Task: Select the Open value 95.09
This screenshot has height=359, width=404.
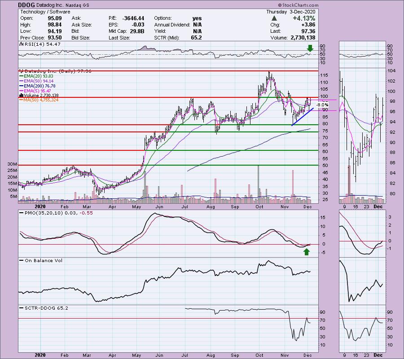Action: point(55,18)
